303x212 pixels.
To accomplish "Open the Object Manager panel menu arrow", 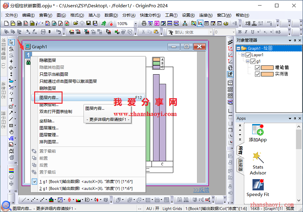I will (x=290, y=40).
